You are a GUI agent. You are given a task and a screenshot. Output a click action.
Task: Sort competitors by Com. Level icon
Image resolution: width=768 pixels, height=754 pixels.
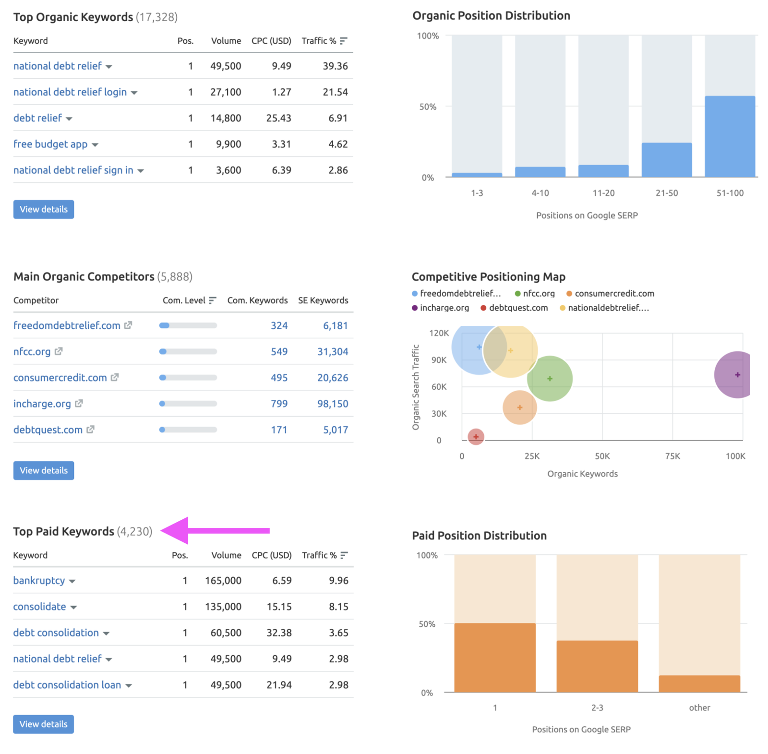coord(213,300)
